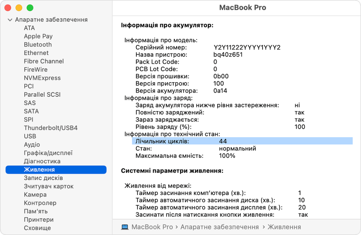Click the Максимальна ємність 100% value
This screenshot has height=235, width=361.
227,156
